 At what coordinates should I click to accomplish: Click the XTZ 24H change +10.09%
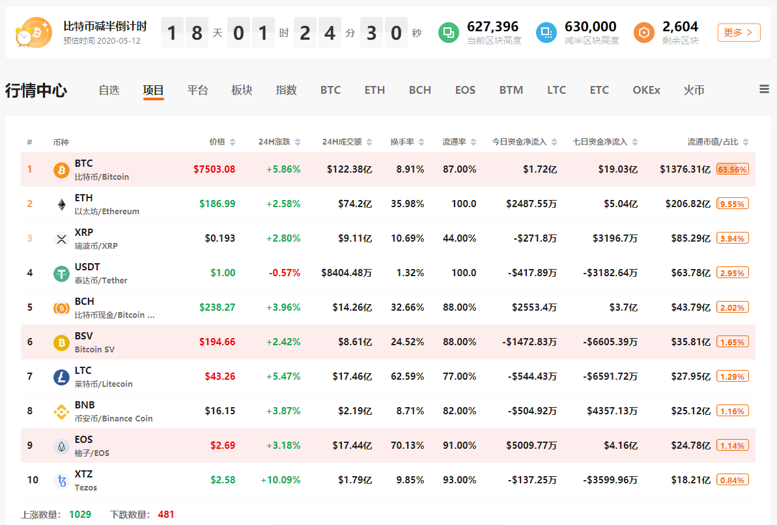click(x=281, y=480)
